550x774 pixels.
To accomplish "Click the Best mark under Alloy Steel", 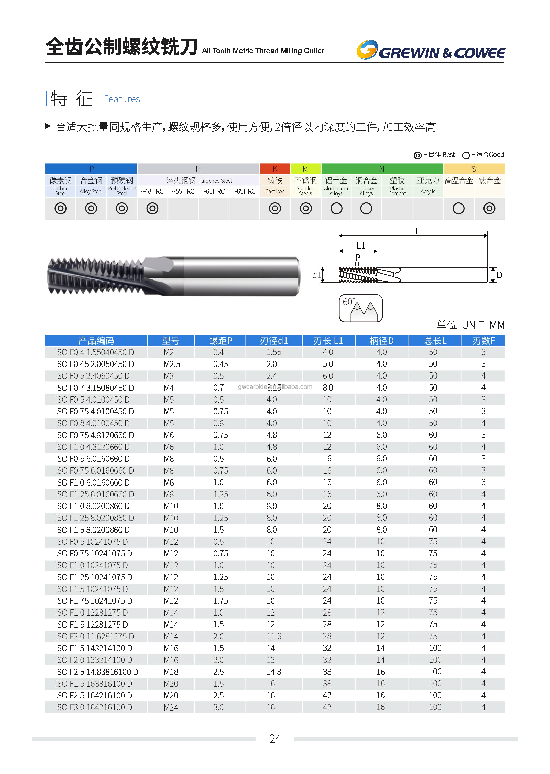I will pos(91,208).
